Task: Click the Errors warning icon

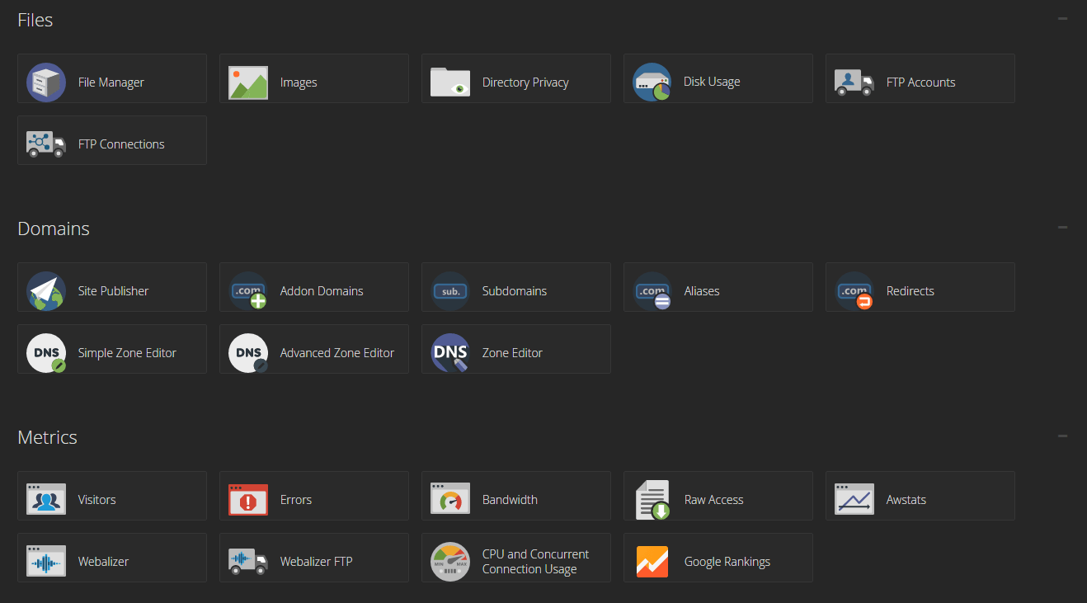Action: [x=248, y=500]
